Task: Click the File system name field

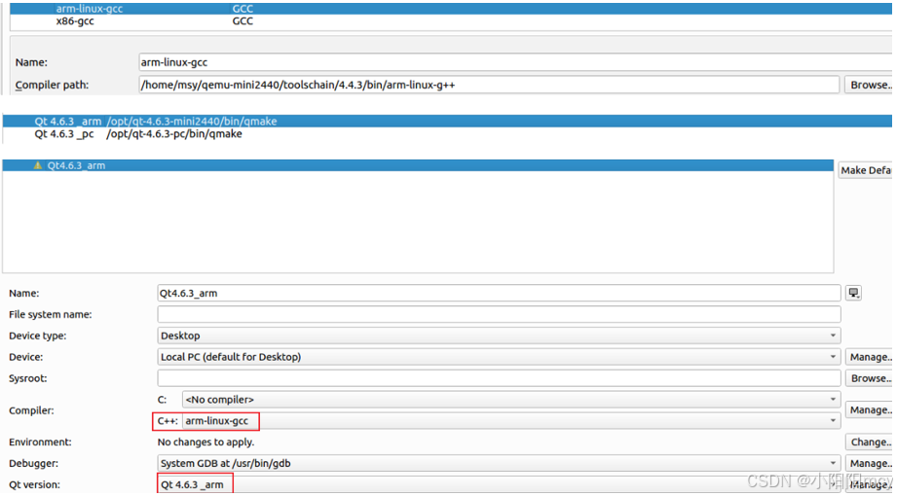Action: tap(499, 314)
